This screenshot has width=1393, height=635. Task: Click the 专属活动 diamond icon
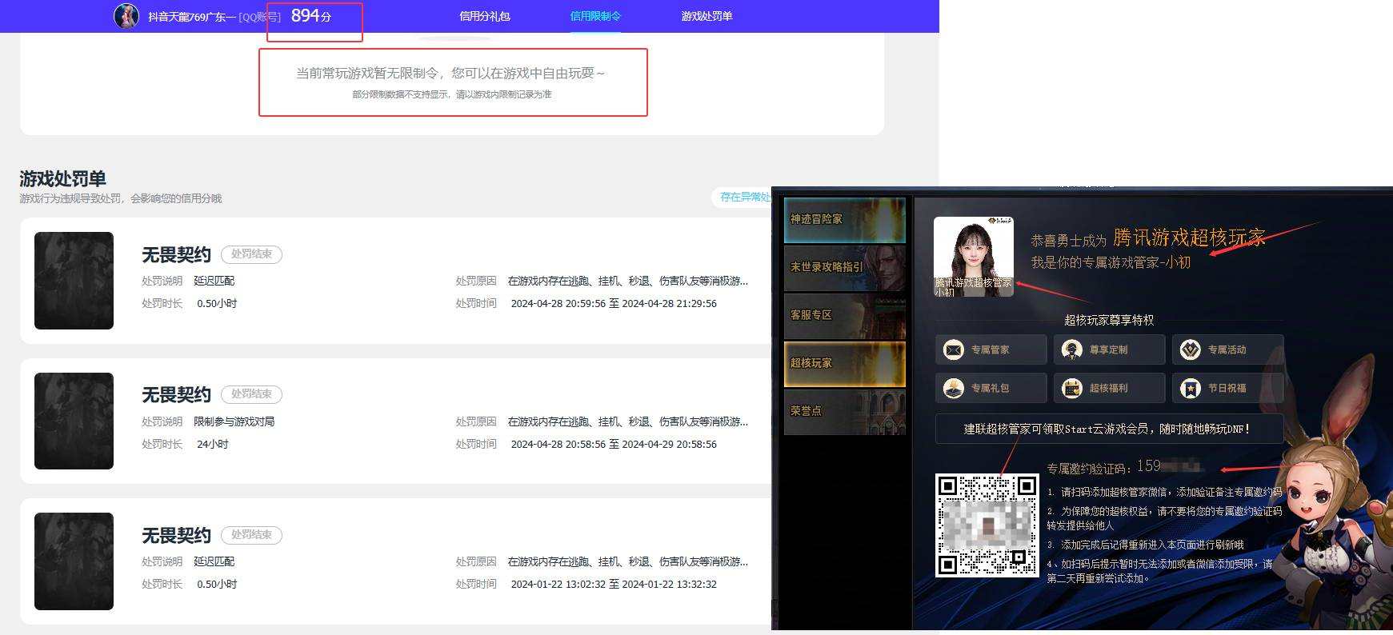(x=1191, y=349)
